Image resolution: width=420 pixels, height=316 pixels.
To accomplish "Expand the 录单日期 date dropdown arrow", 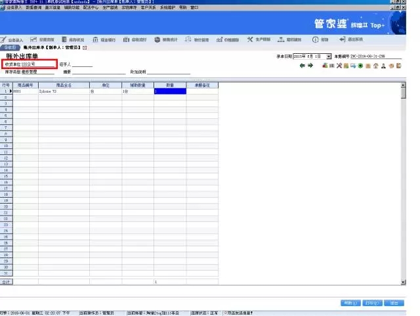I will pos(329,56).
